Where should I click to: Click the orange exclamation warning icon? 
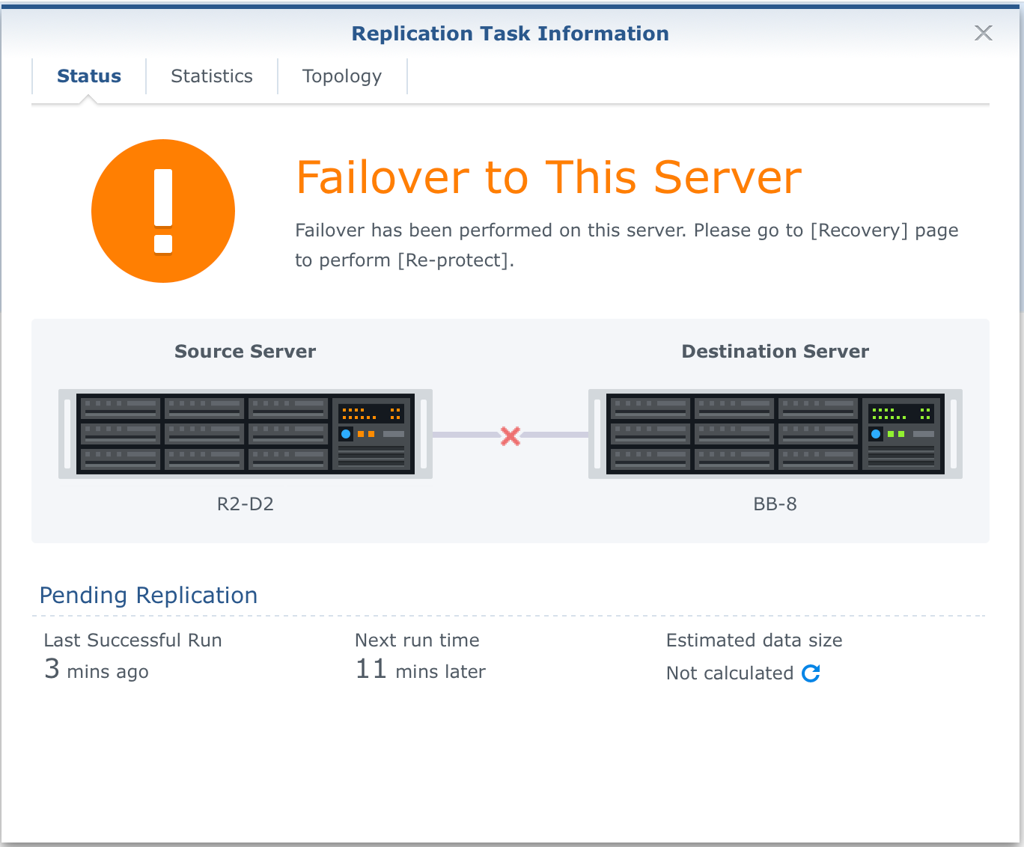(163, 211)
